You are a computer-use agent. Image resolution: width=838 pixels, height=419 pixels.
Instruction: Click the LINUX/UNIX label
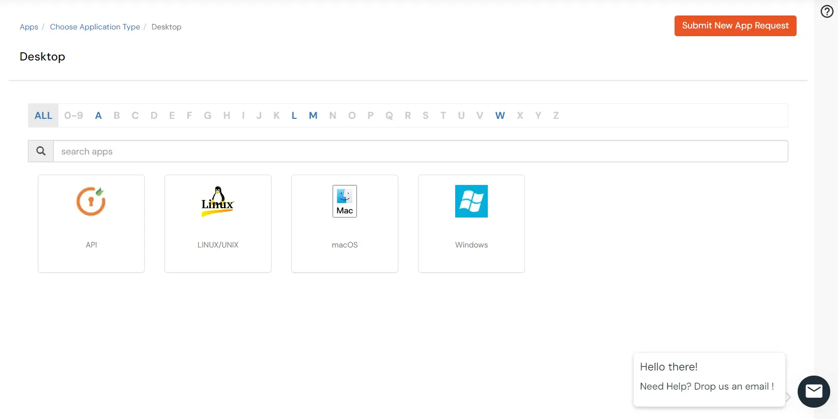218,245
